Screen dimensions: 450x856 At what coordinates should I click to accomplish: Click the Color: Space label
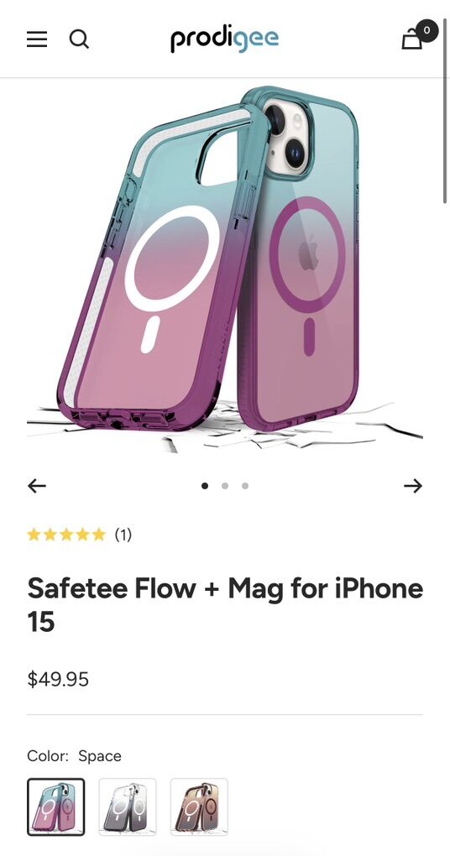[x=74, y=756]
